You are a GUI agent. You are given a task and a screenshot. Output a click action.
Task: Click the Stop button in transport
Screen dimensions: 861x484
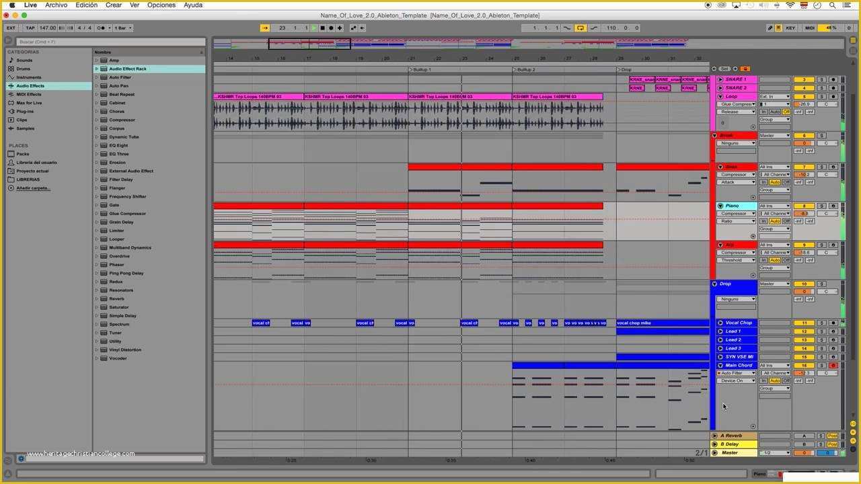[322, 28]
